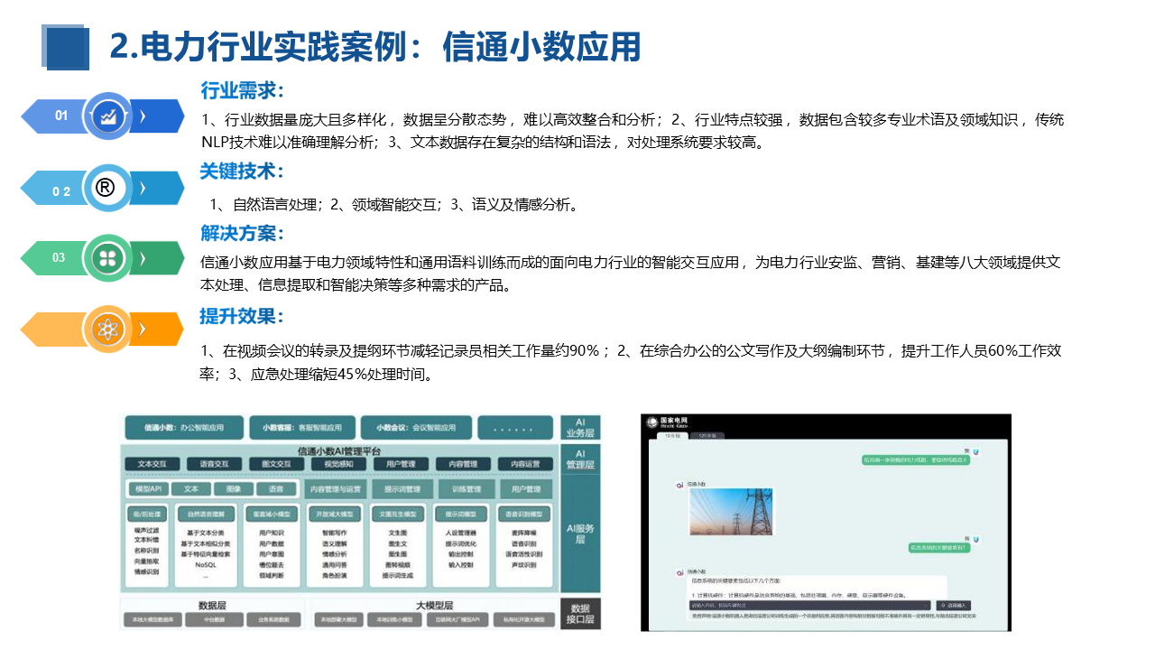Click the right chevron on the 03 banner
Image resolution: width=1155 pixels, height=650 pixels.
click(143, 258)
